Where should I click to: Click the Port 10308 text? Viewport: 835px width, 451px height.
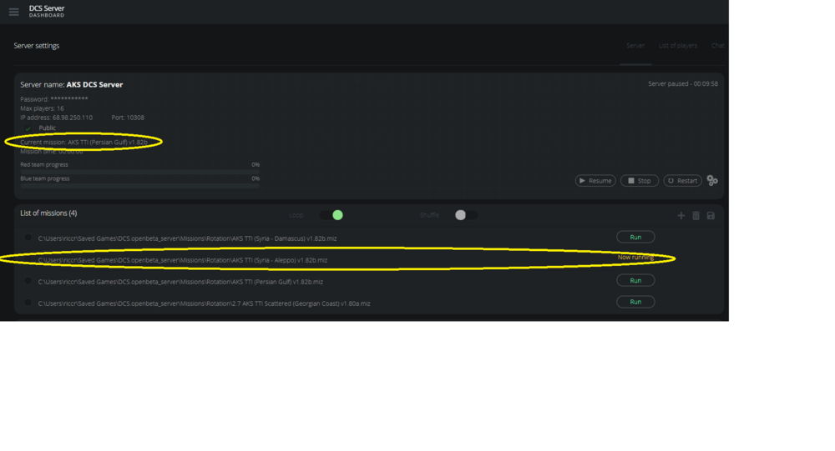pyautogui.click(x=128, y=118)
